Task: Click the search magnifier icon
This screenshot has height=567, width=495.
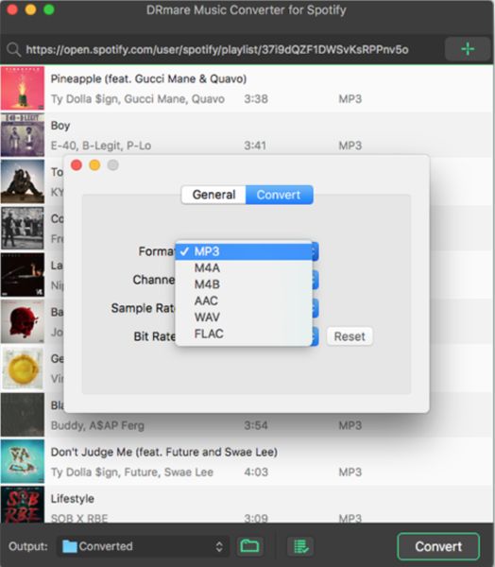Action: (14, 49)
